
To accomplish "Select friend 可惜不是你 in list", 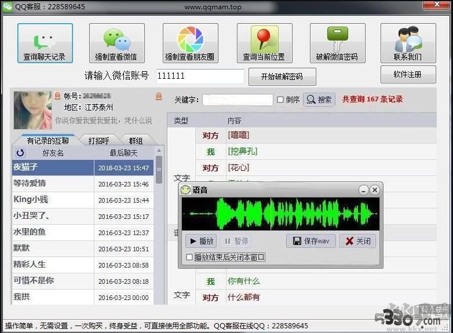I will [x=83, y=281].
